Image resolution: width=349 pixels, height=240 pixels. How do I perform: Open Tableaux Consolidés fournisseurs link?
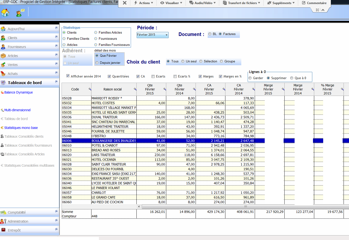click(28, 145)
